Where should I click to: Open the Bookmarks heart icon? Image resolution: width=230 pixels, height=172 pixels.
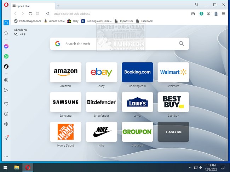6,104
